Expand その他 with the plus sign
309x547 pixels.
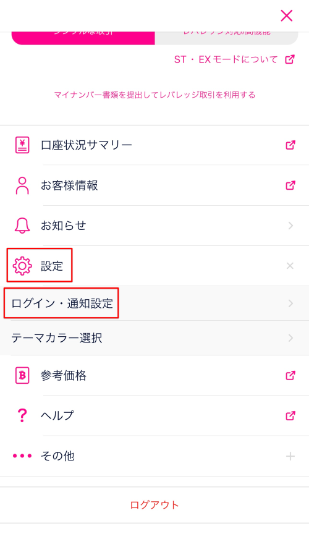click(290, 456)
